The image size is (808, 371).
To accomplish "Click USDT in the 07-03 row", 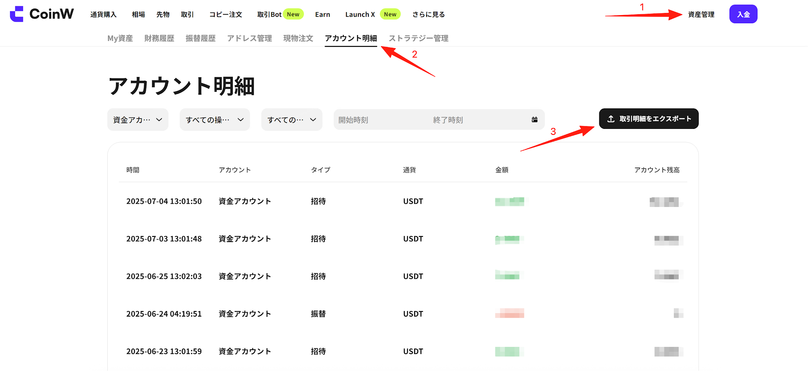I will [413, 239].
